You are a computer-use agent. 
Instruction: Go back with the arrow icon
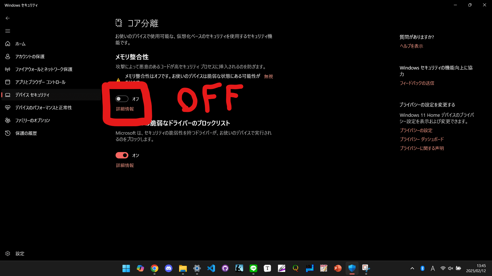tap(8, 18)
